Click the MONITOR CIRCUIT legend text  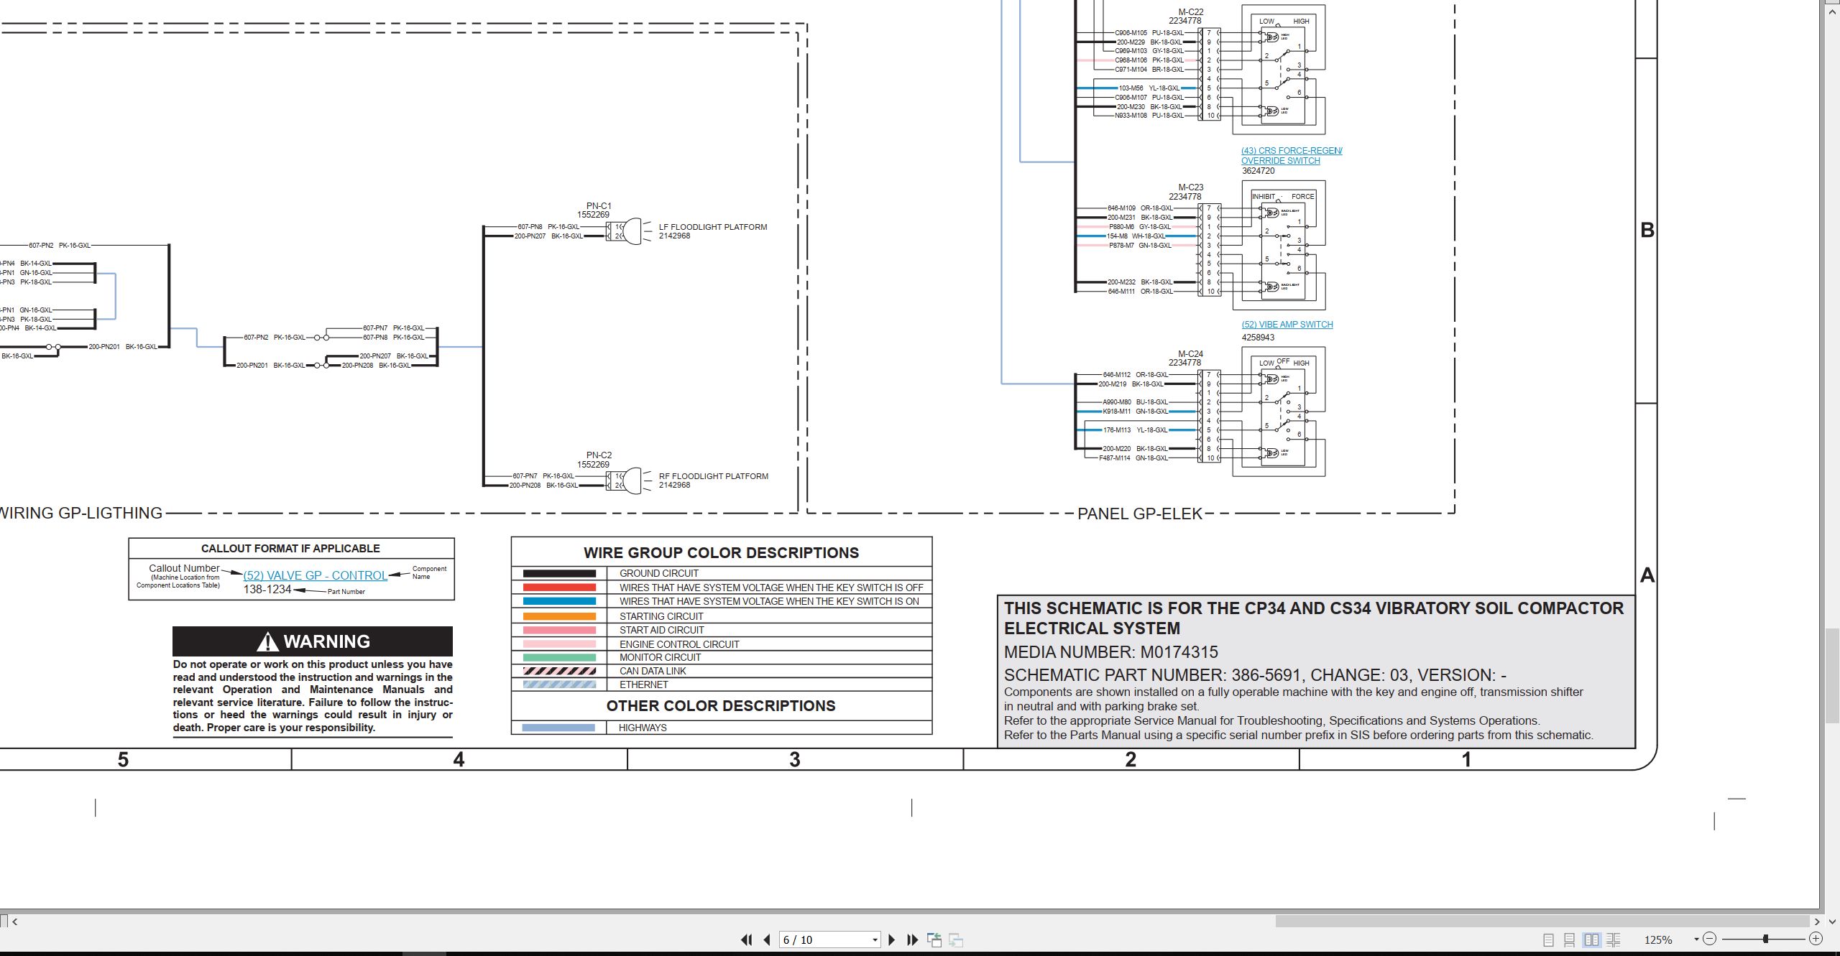[x=660, y=657]
